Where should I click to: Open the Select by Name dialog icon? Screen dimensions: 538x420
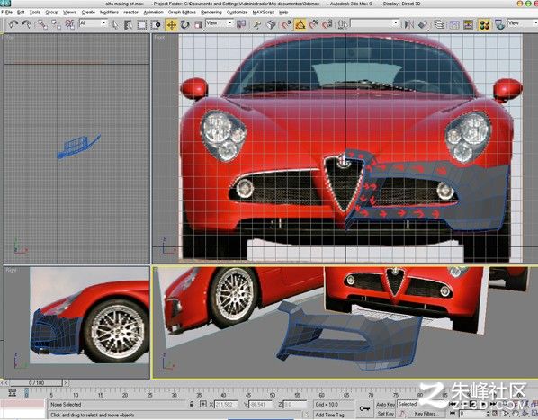pos(128,24)
